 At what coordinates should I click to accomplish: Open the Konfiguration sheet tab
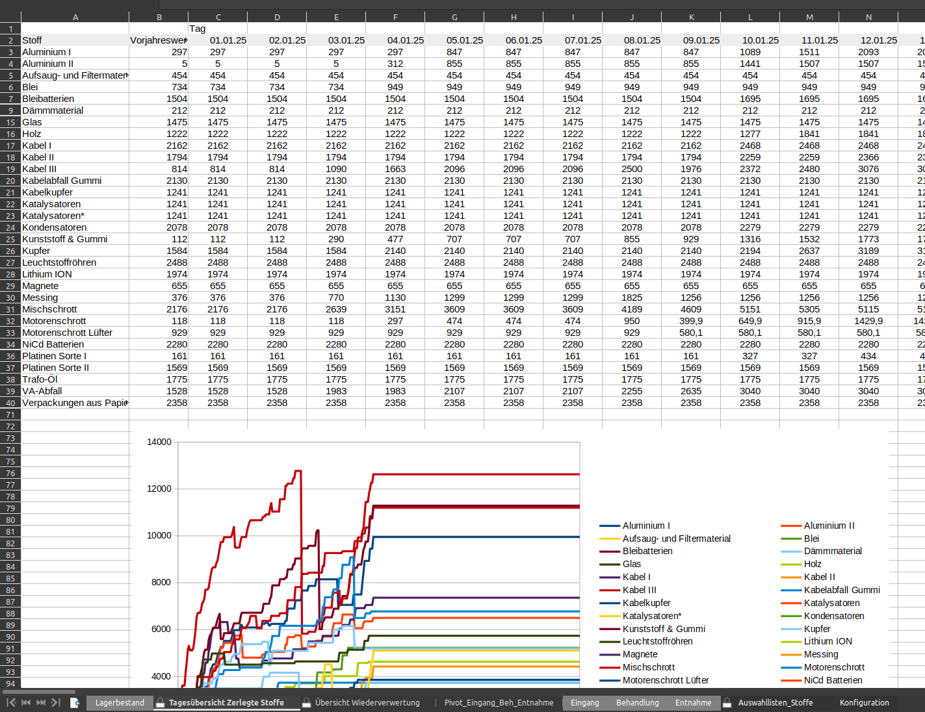[x=864, y=702]
